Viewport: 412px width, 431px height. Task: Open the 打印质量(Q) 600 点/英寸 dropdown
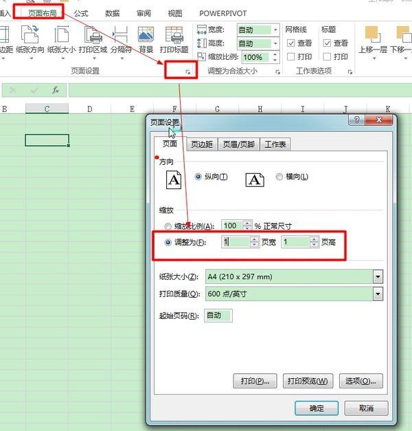pos(378,294)
